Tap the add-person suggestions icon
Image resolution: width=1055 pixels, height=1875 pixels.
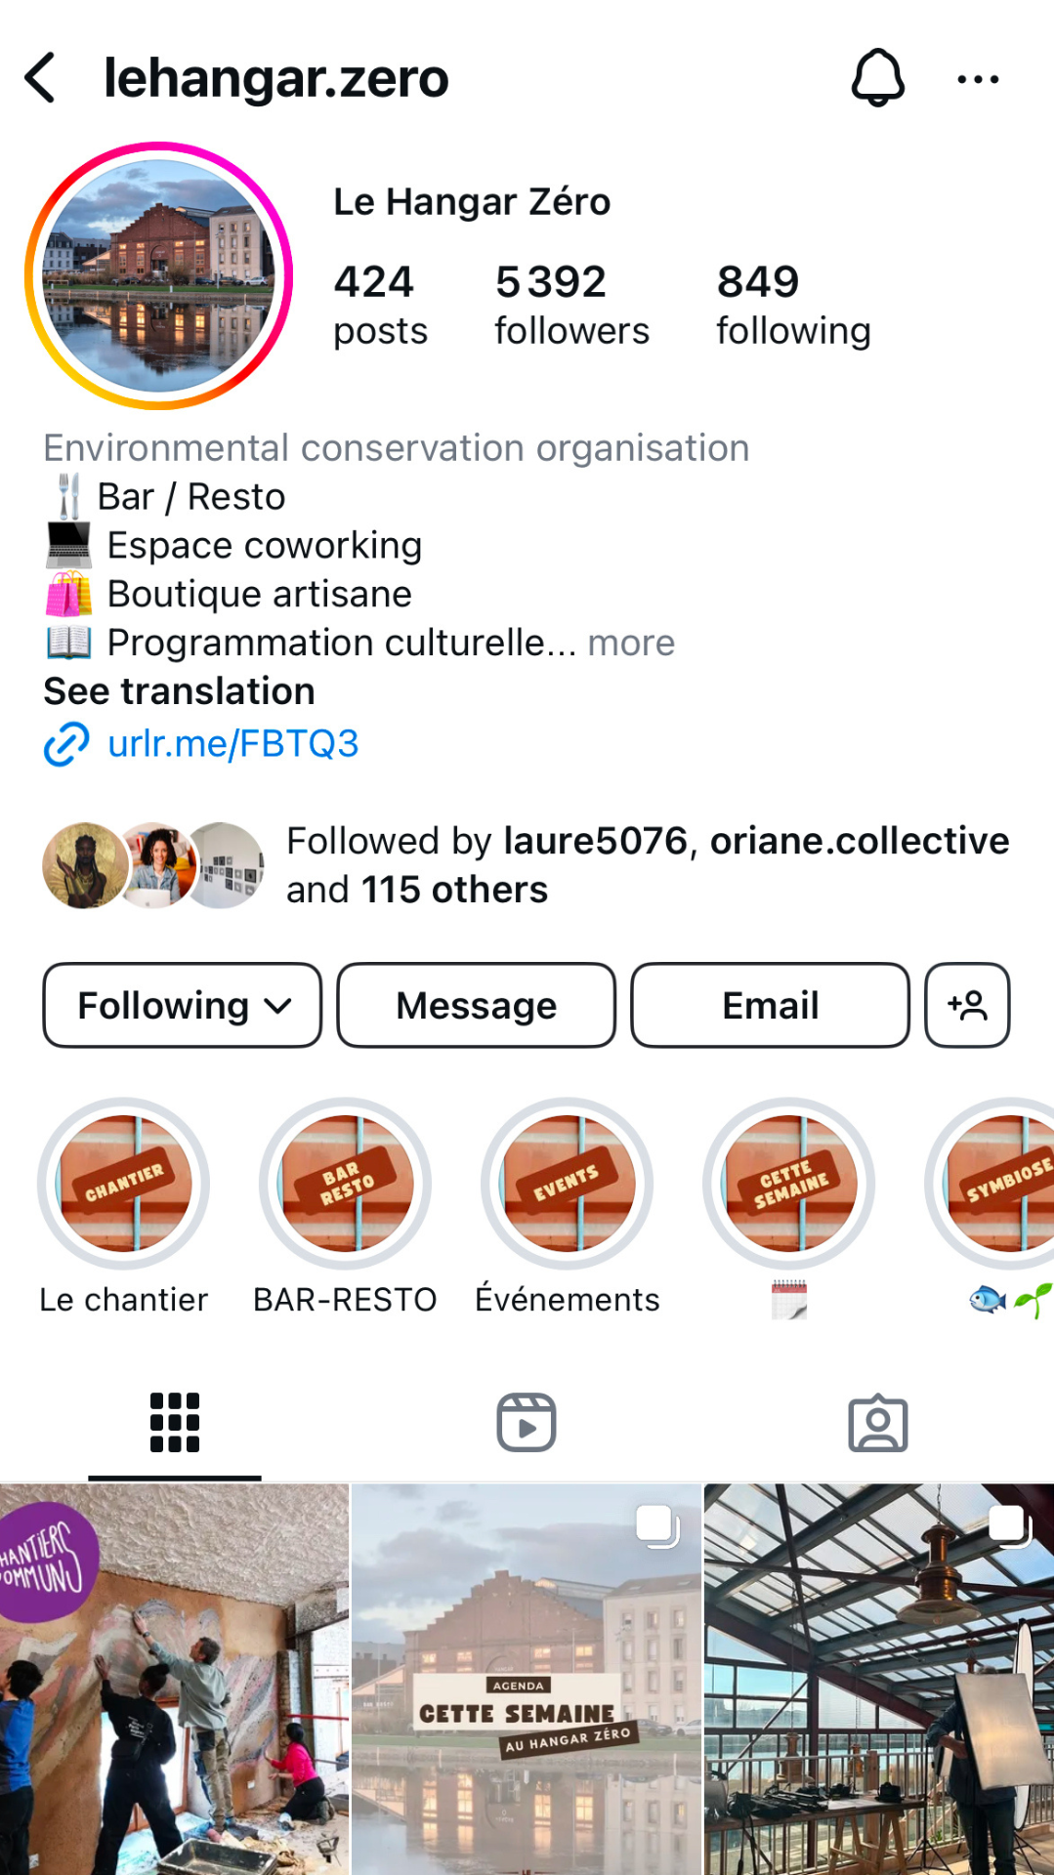point(966,1005)
